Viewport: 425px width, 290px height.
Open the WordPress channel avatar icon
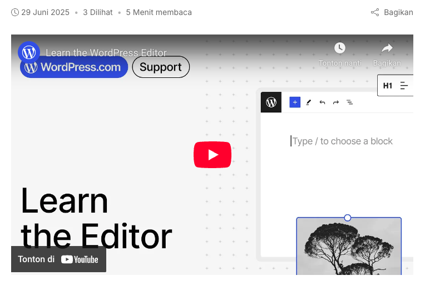(x=29, y=52)
